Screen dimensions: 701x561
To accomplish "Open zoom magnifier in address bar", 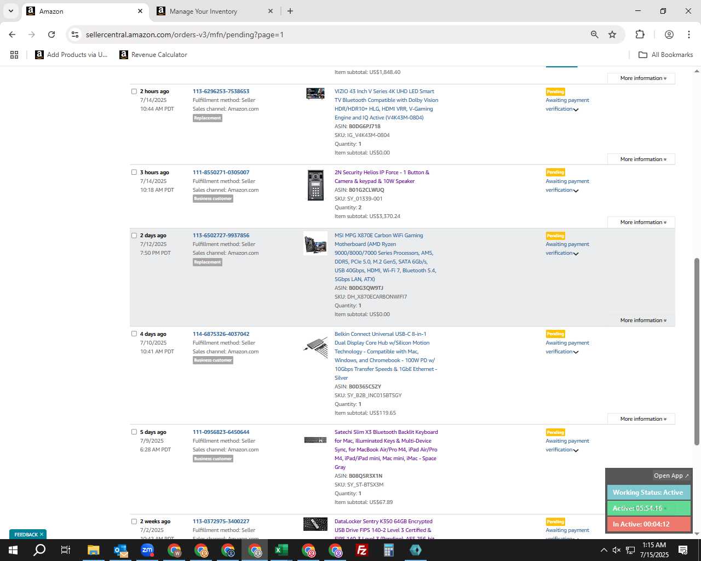I will [x=594, y=35].
